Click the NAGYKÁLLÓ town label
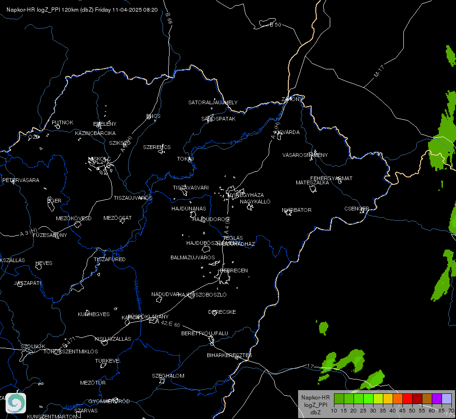Screen dimensions: 456x419 (x=255, y=202)
